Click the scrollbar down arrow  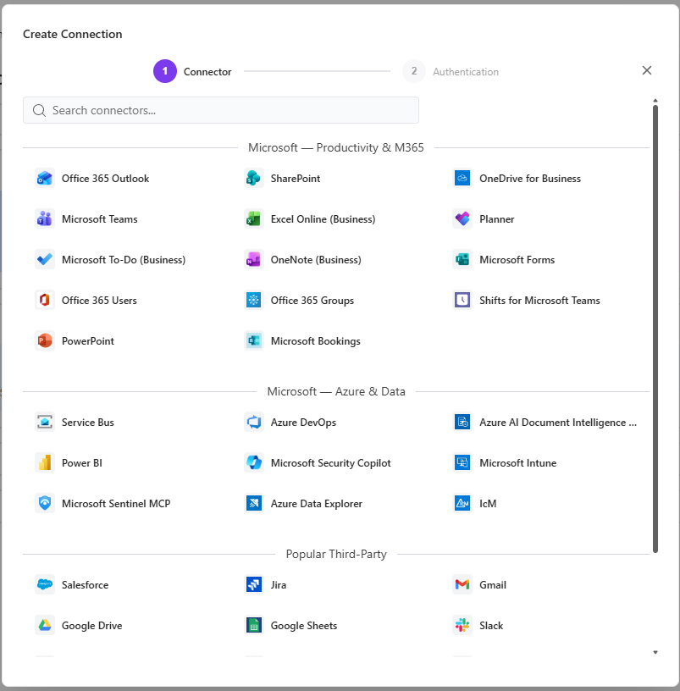655,652
